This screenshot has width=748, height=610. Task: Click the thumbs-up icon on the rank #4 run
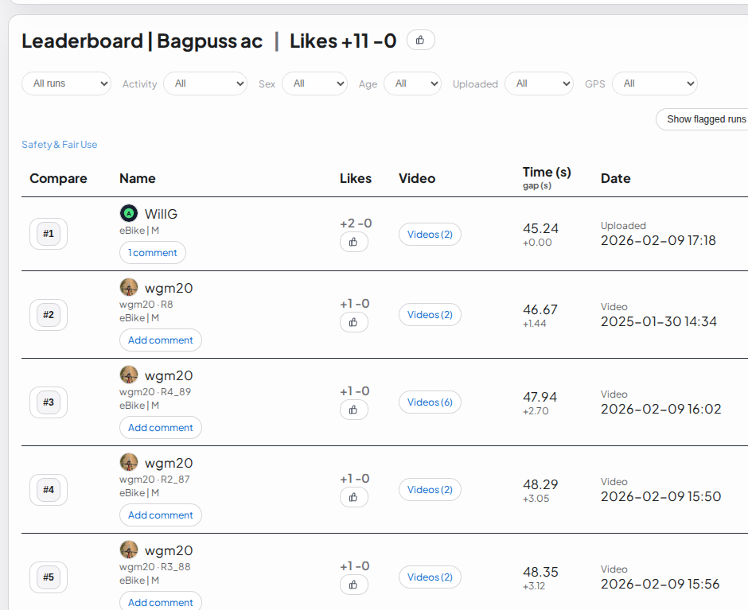click(x=353, y=497)
